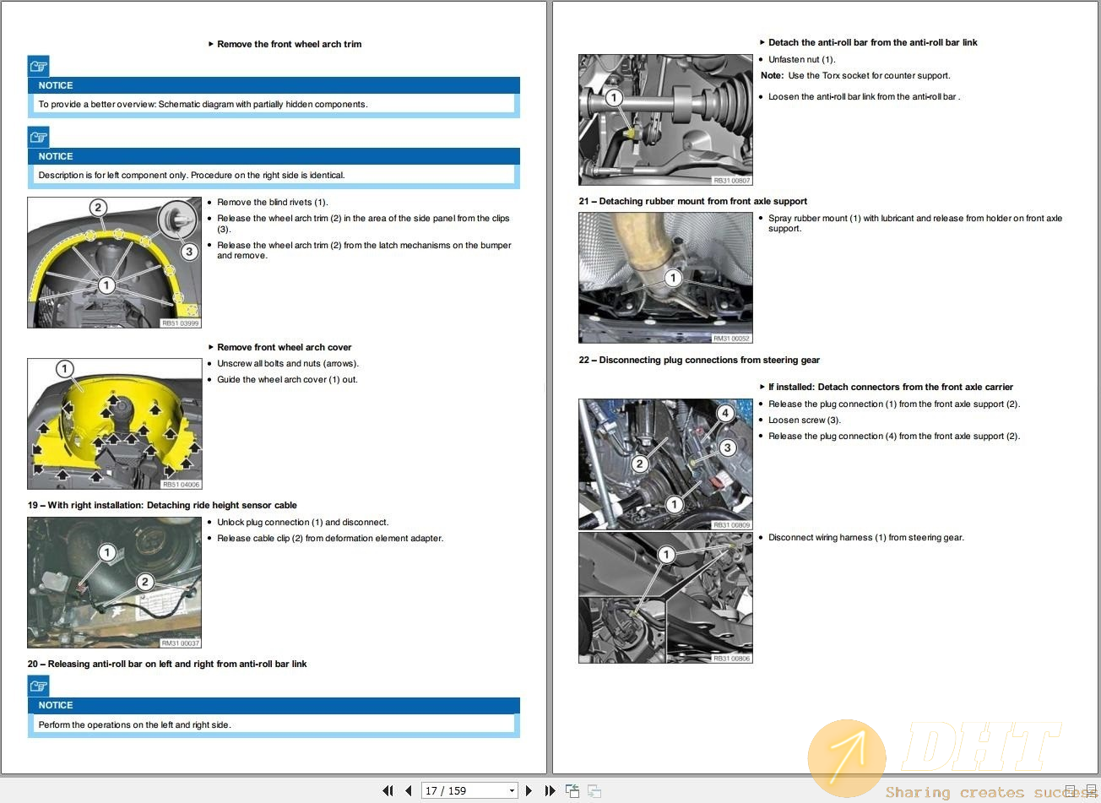Click 'Guide the wheel arch cover (1) out.'
Viewport: 1101px width, 803px height.
coord(287,379)
